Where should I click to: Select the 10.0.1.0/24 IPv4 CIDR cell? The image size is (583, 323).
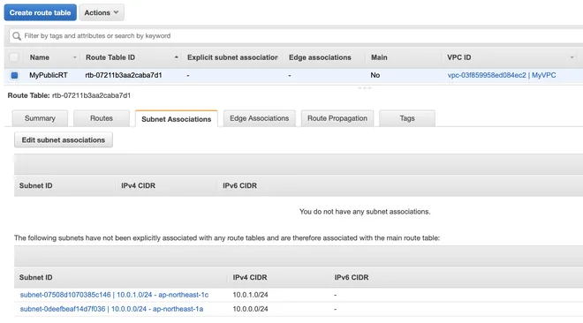click(x=250, y=295)
